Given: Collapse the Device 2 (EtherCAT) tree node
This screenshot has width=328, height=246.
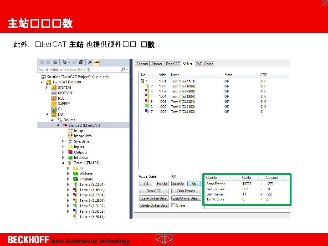Looking at the screenshot, I should [58, 125].
